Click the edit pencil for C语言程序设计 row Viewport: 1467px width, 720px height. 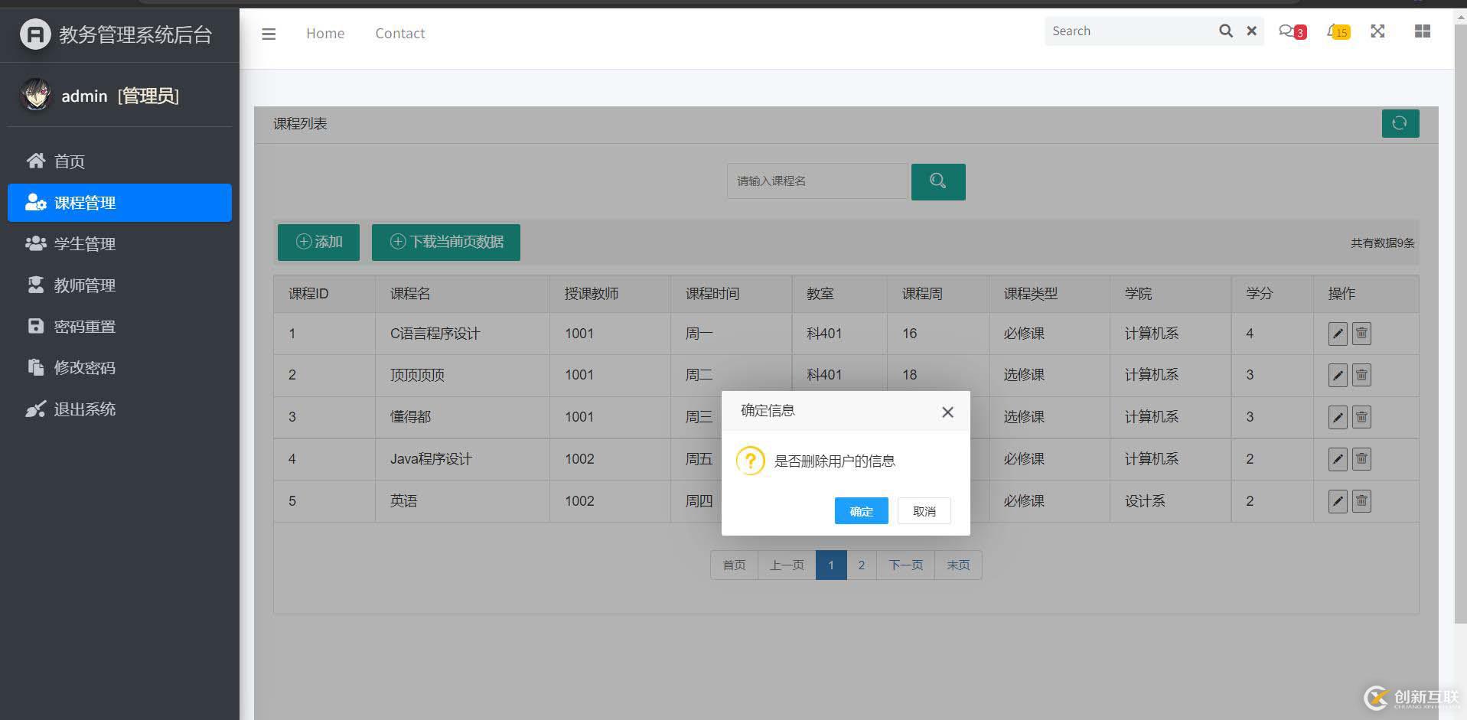coord(1337,334)
